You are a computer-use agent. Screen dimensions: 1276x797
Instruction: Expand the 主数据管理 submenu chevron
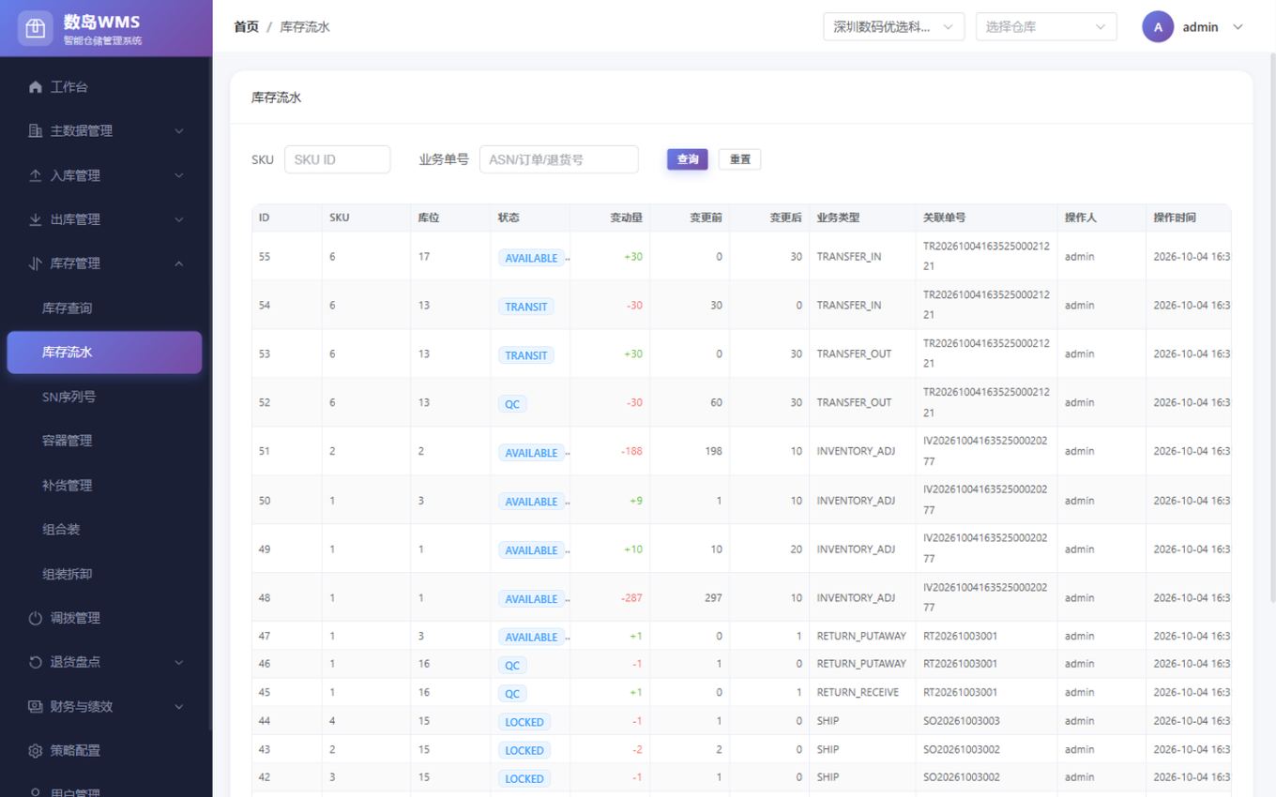point(179,131)
